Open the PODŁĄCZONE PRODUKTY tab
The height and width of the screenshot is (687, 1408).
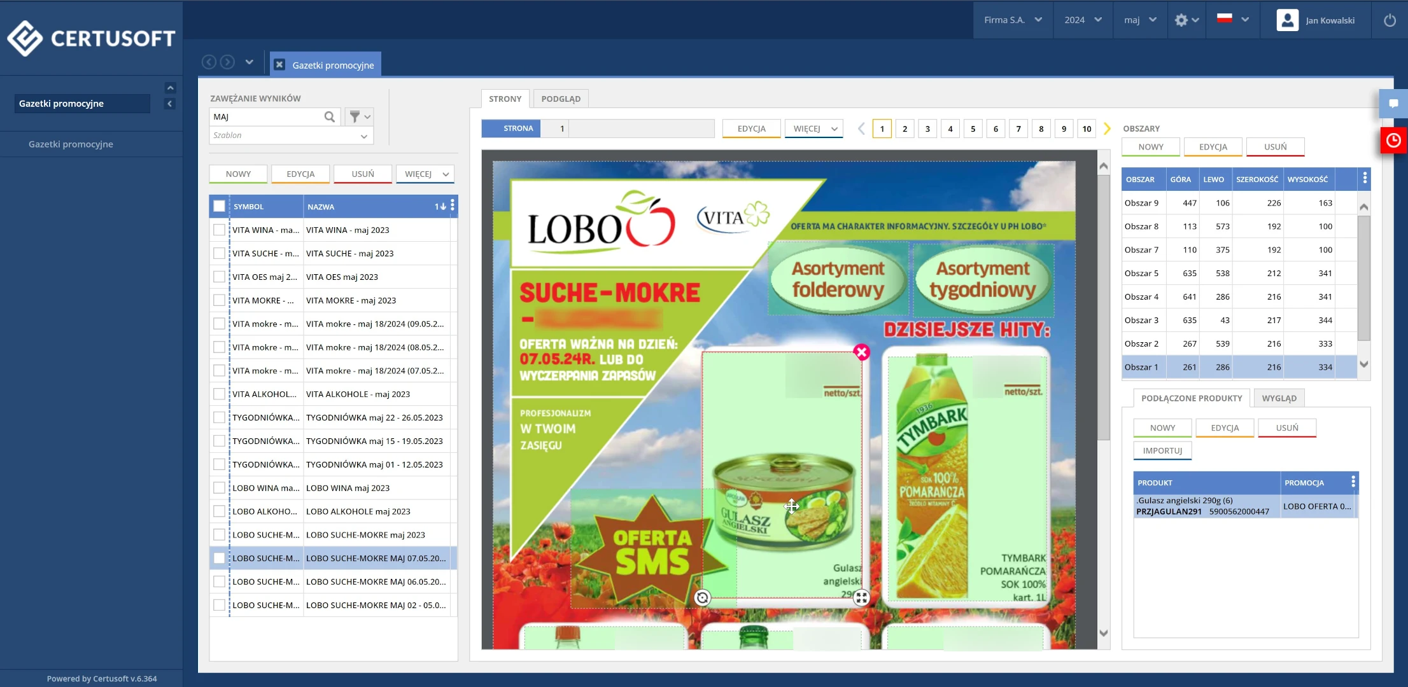tap(1192, 398)
